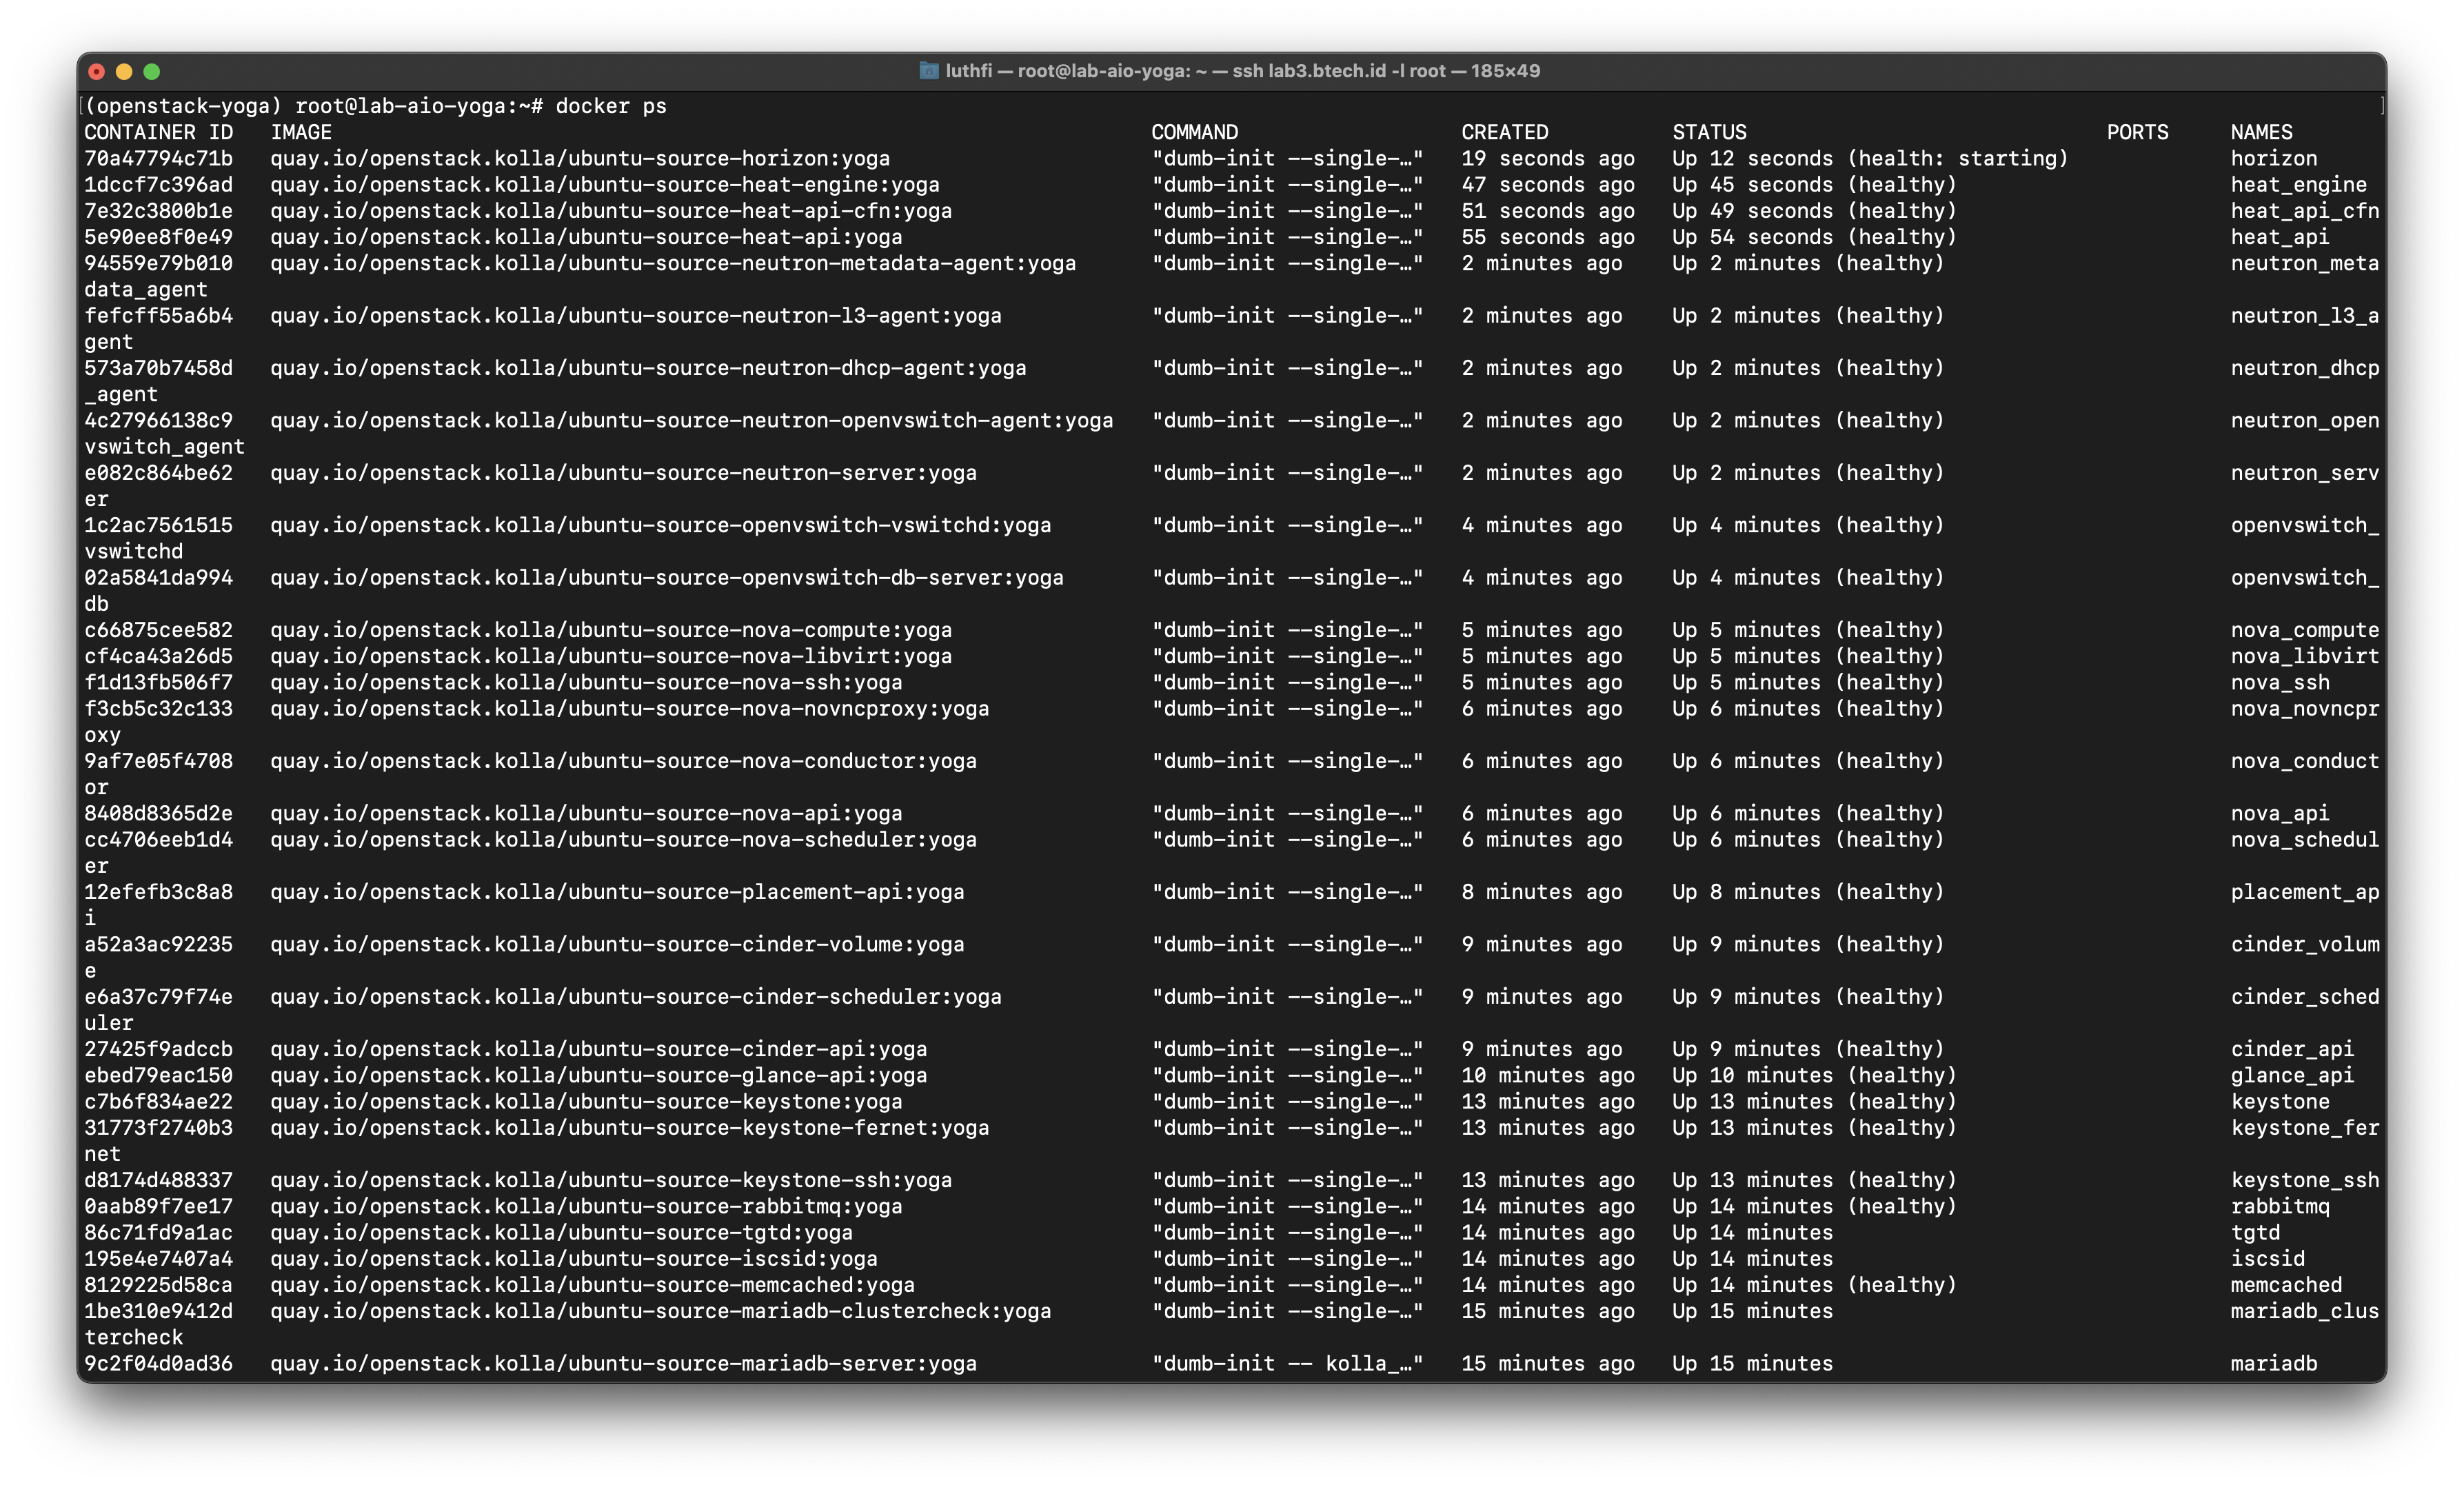
Task: Click the rabbitmq:yoga image name
Action: point(586,1206)
